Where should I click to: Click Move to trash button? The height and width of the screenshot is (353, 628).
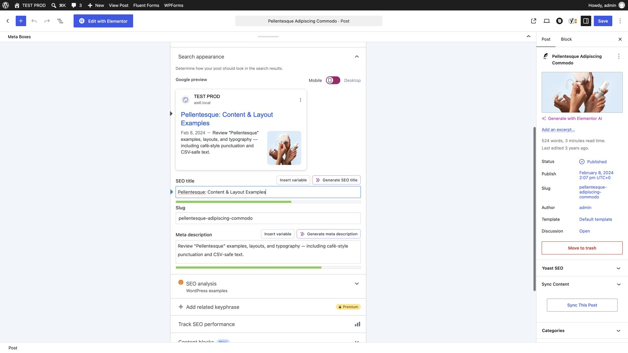[582, 248]
